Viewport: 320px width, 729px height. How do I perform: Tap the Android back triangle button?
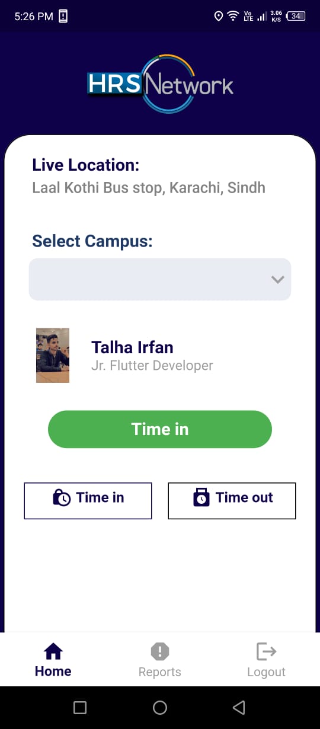click(239, 707)
